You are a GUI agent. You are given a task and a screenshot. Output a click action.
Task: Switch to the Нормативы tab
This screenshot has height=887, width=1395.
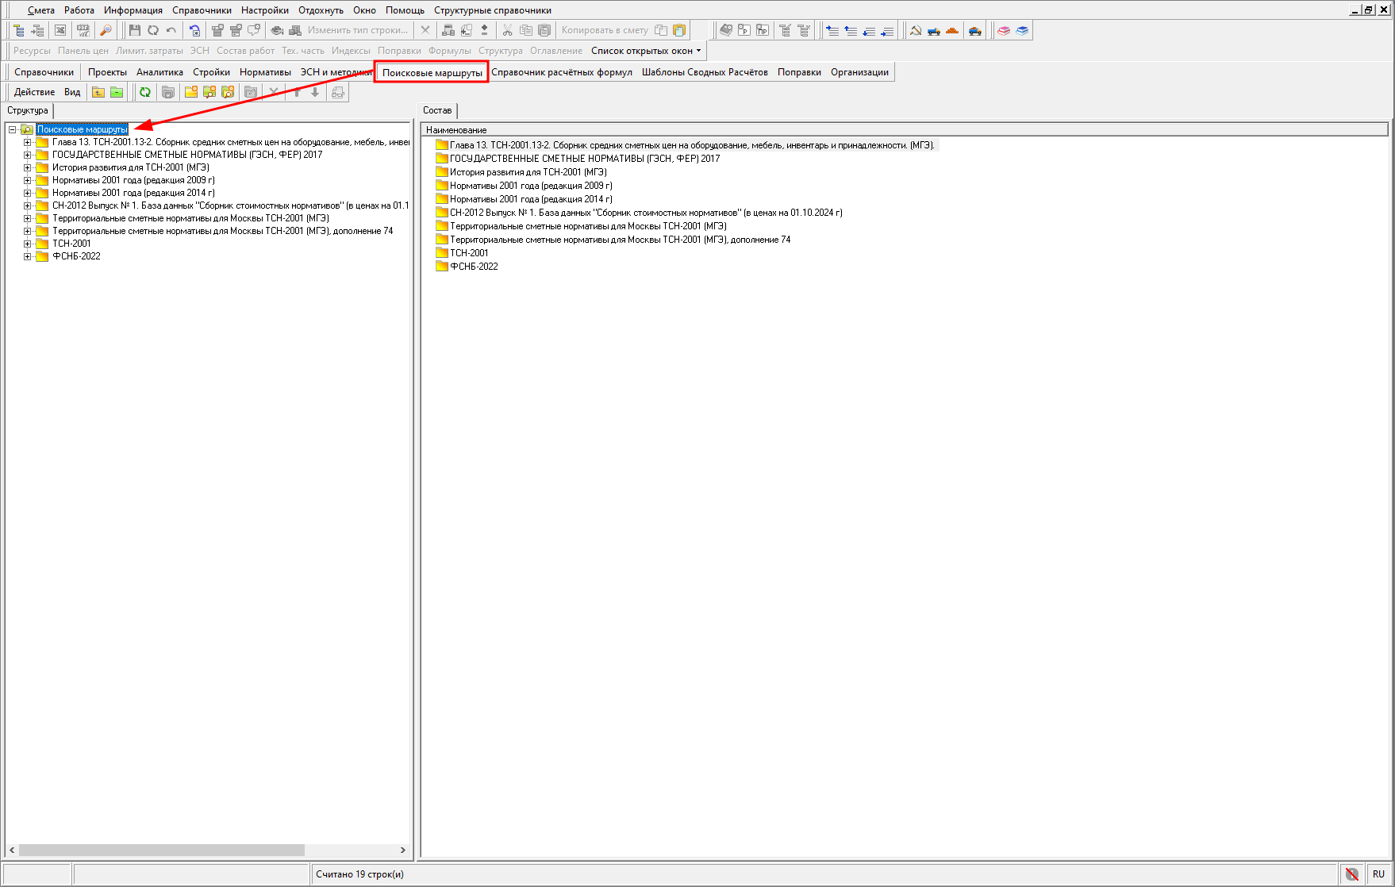click(265, 72)
